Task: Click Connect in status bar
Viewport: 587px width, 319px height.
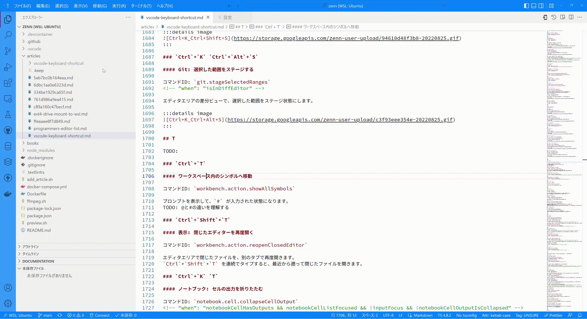Action: (x=100, y=315)
